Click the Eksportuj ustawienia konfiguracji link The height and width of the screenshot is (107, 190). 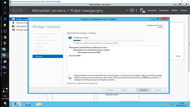tap(82, 83)
